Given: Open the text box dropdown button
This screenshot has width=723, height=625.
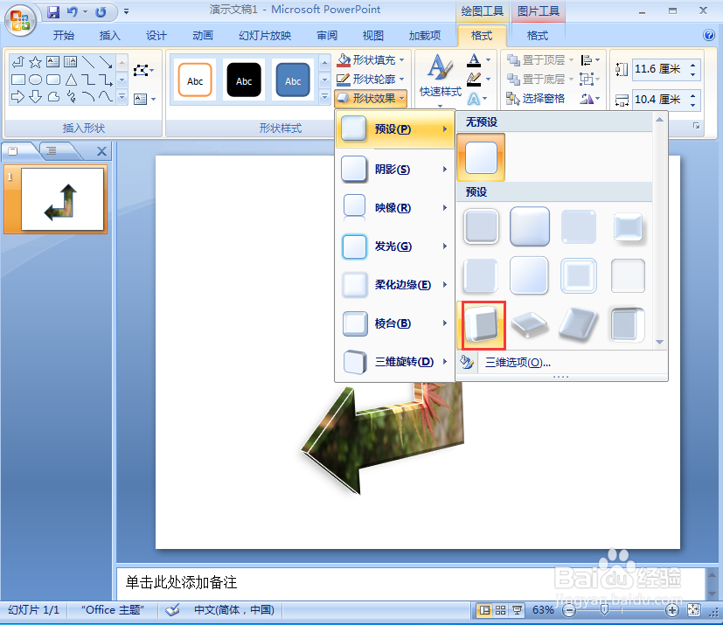Looking at the screenshot, I should 144,99.
